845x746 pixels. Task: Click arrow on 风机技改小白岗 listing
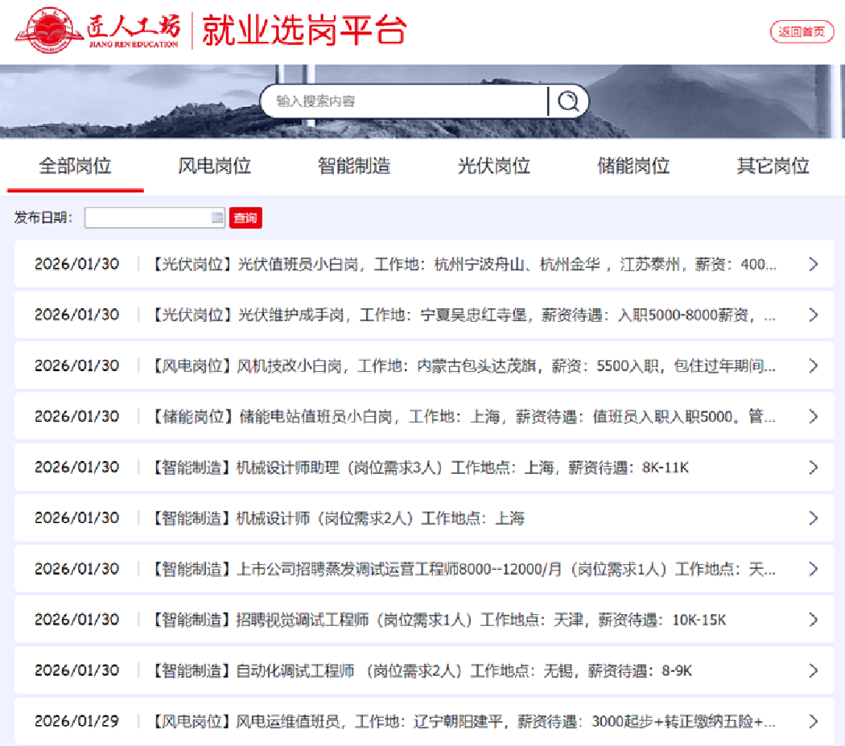tap(813, 365)
